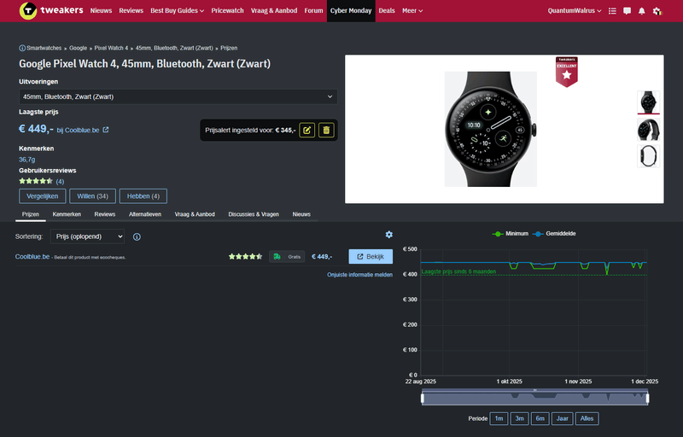683x437 pixels.
Task: Go to Nieuws in the top navigation
Action: 101,10
